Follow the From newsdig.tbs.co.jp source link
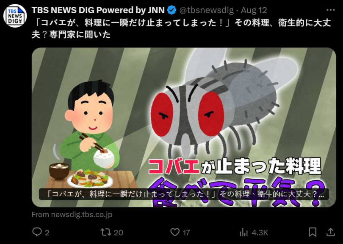343x244 pixels. pos(72,214)
